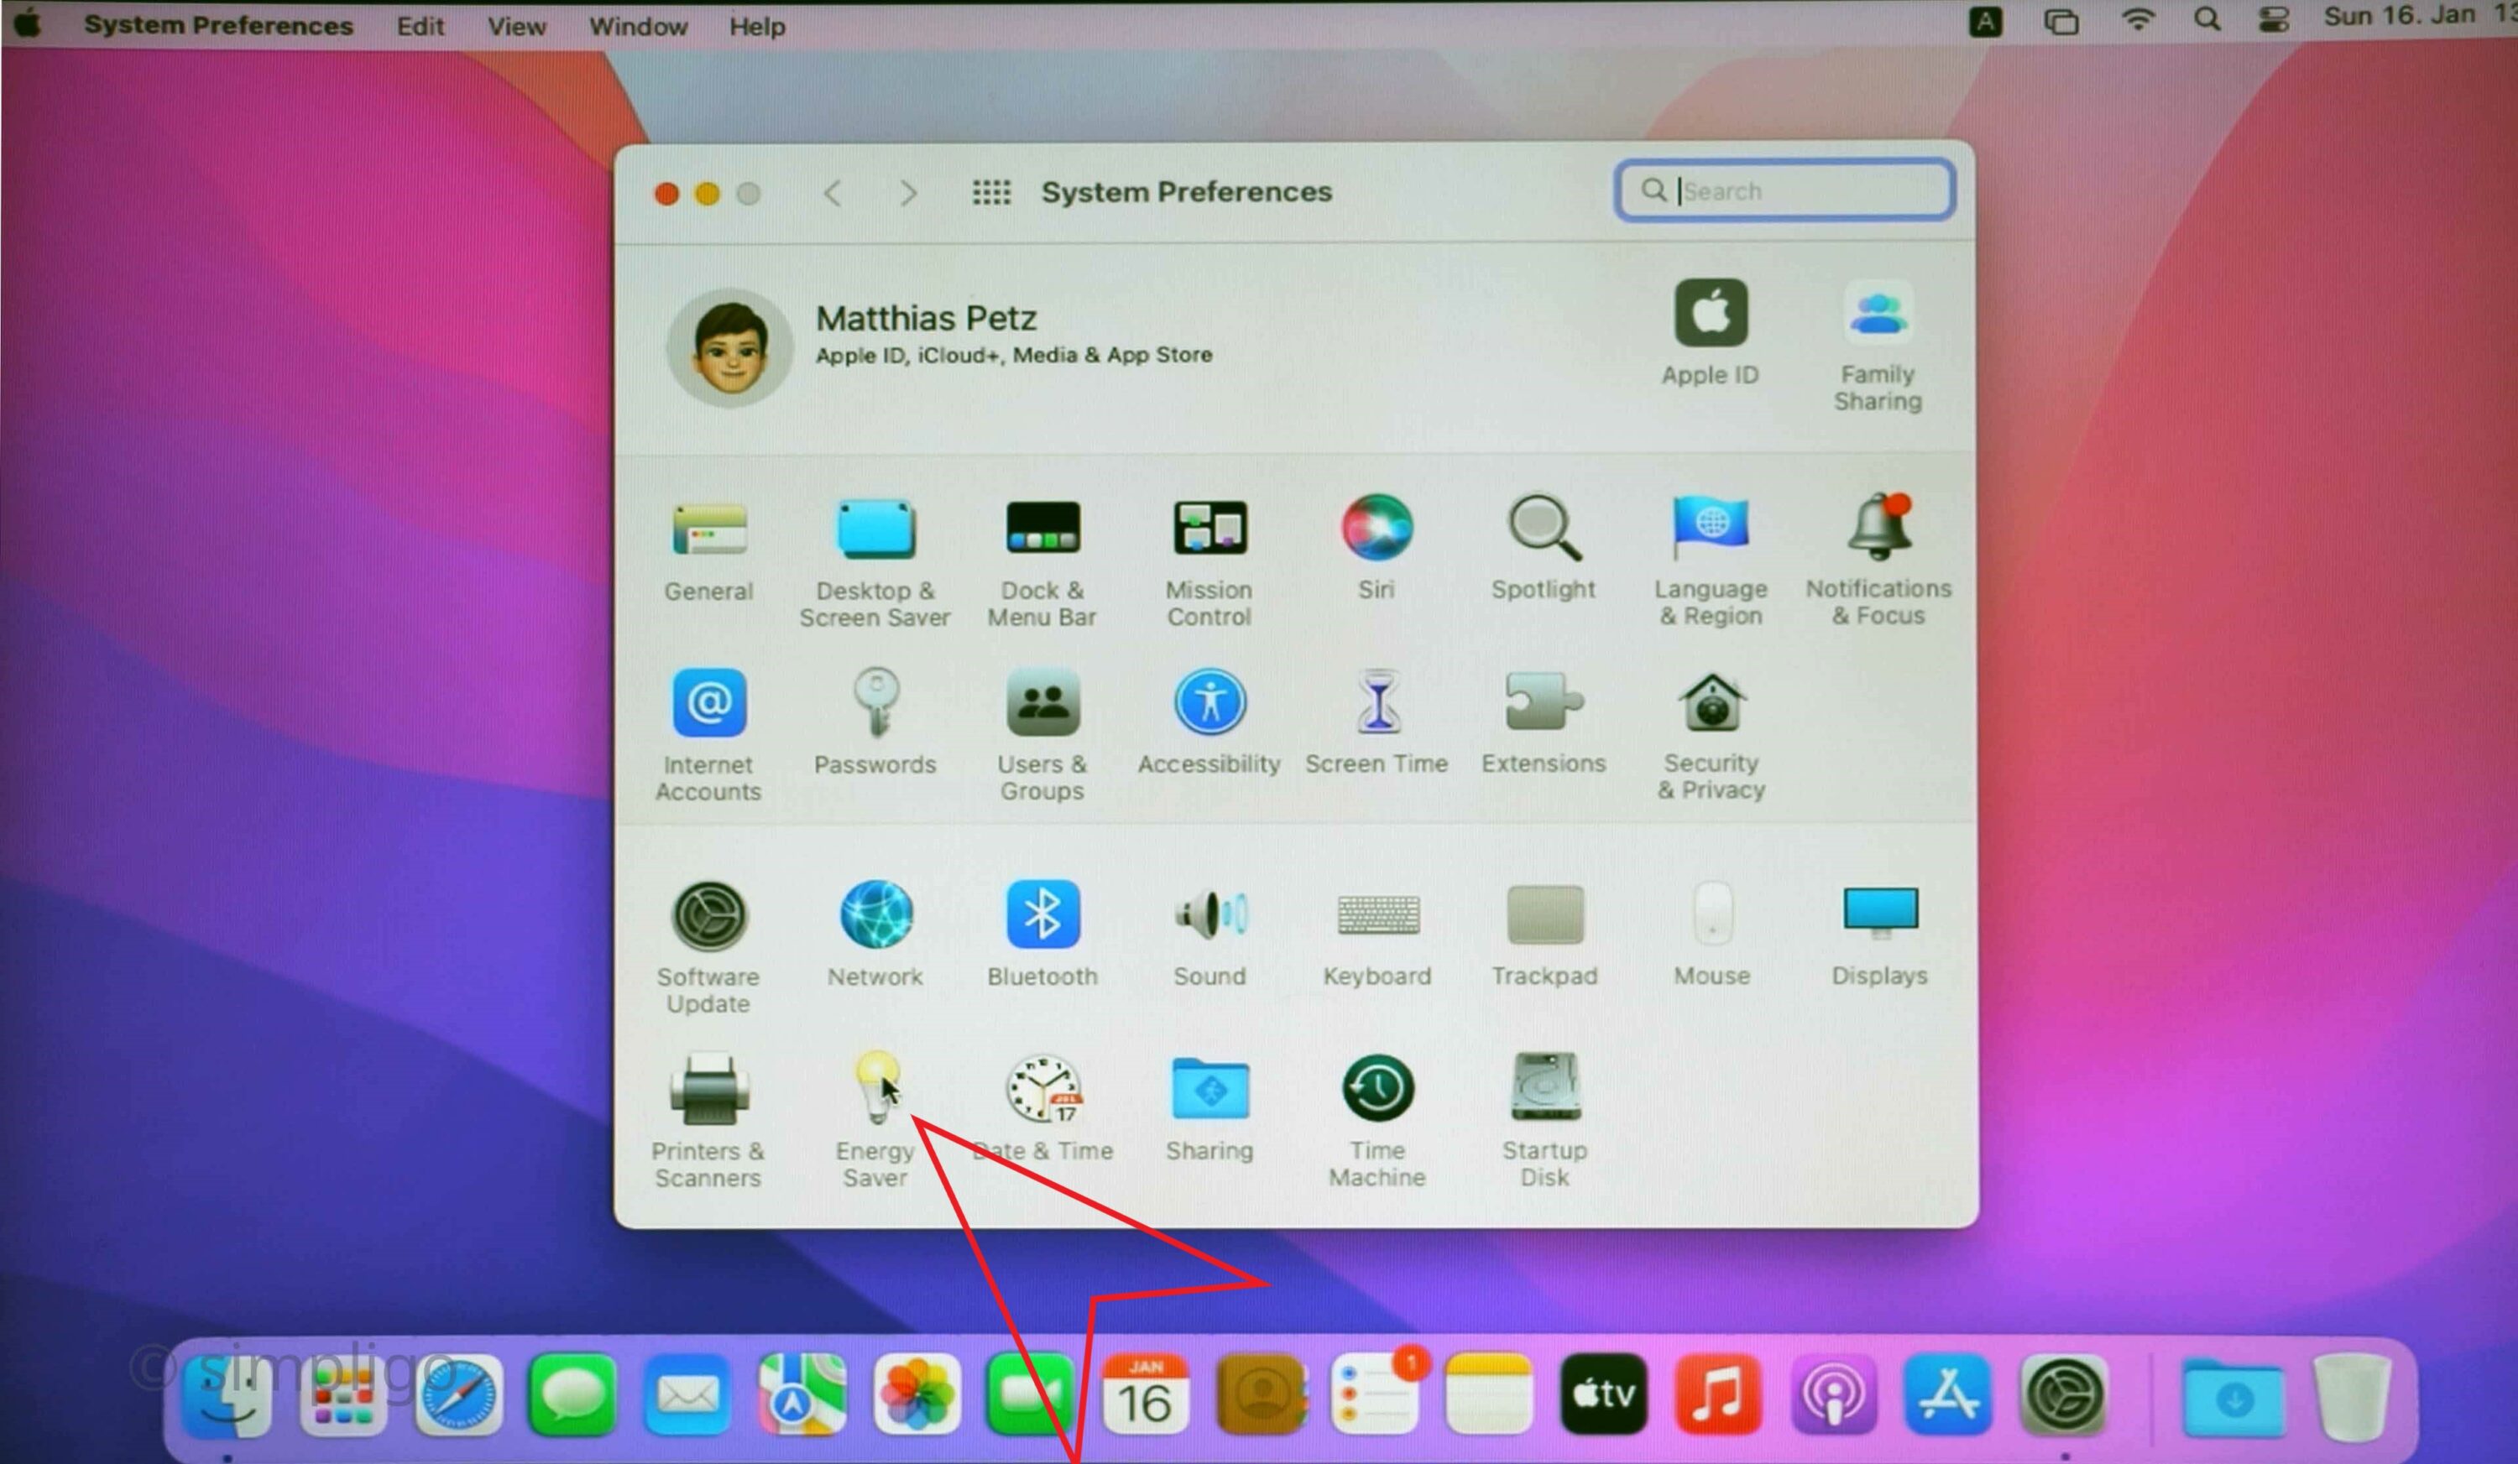This screenshot has height=1464, width=2518.
Task: Open Mission Control preferences
Action: [1209, 527]
